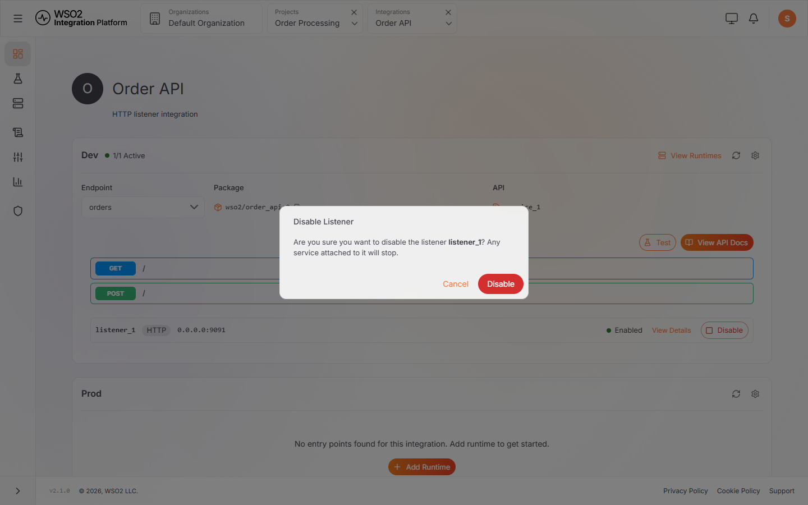Click the Order API round avatar
The width and height of the screenshot is (808, 505).
pyautogui.click(x=88, y=89)
